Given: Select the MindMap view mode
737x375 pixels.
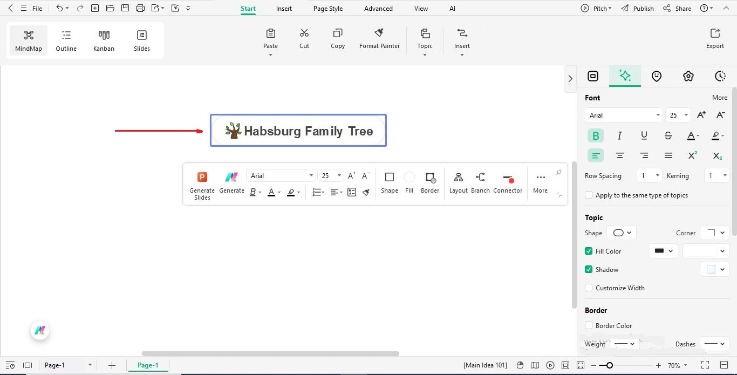Looking at the screenshot, I should click(28, 39).
